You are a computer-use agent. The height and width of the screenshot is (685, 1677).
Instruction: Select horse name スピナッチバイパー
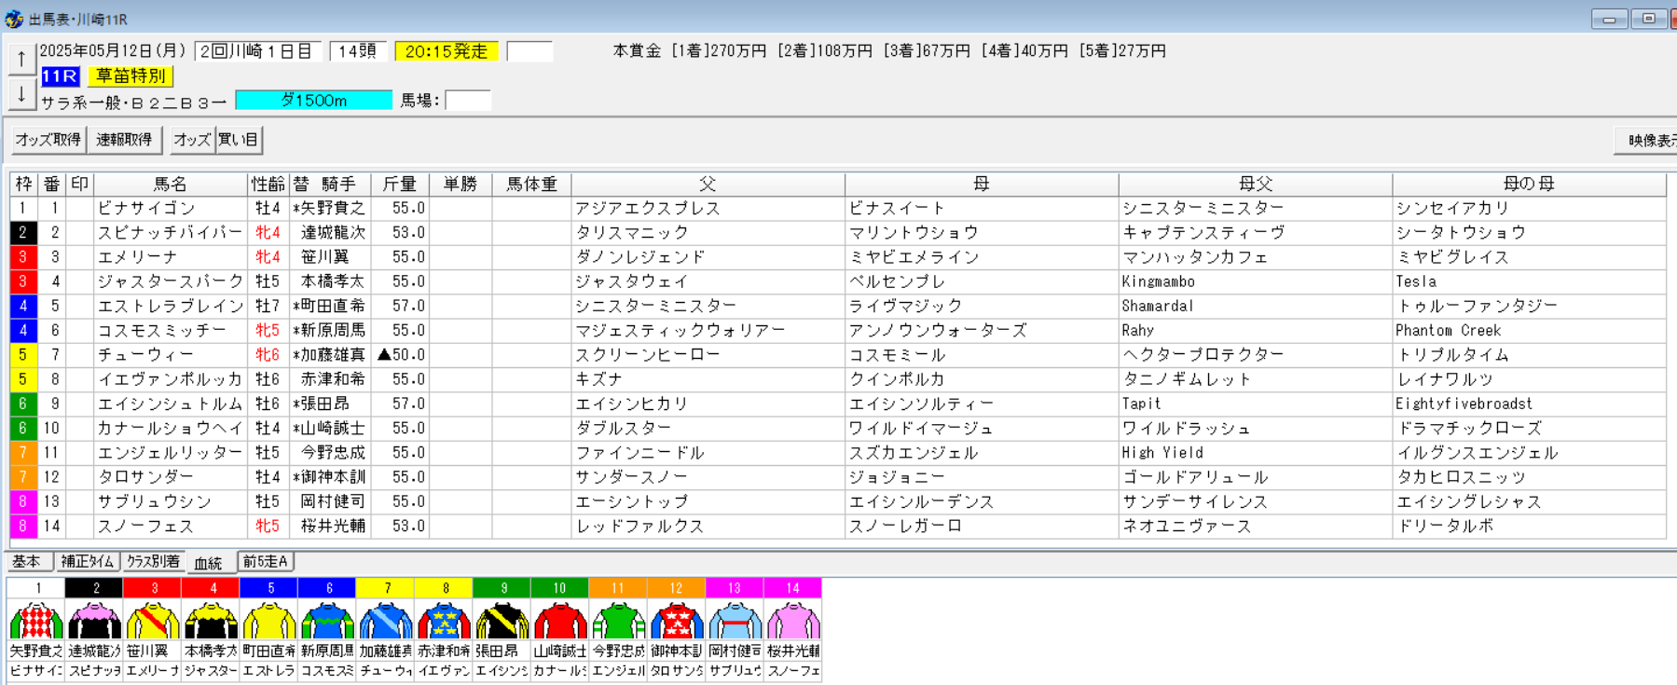click(170, 233)
